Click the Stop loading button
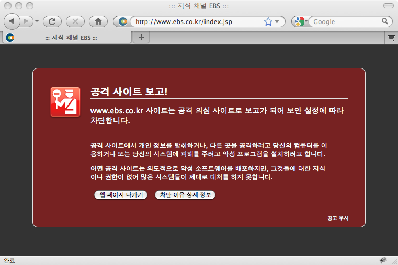The height and width of the screenshot is (265, 398). (x=75, y=21)
